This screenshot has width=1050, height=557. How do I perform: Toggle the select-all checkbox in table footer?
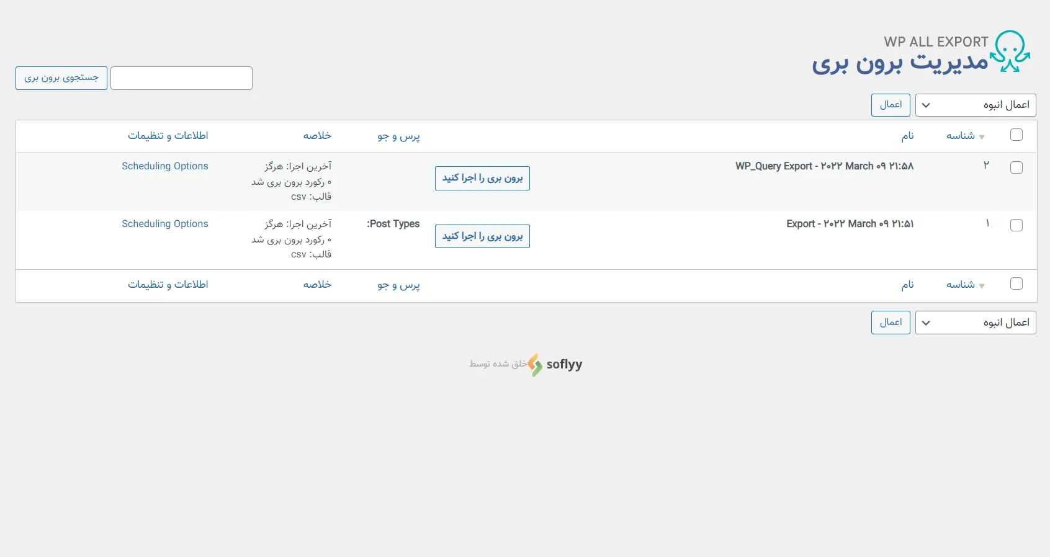[x=1016, y=284]
